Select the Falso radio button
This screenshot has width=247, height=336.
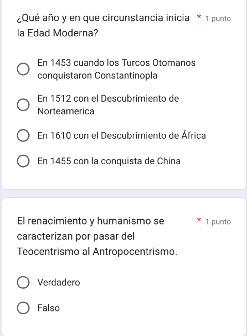(x=23, y=308)
